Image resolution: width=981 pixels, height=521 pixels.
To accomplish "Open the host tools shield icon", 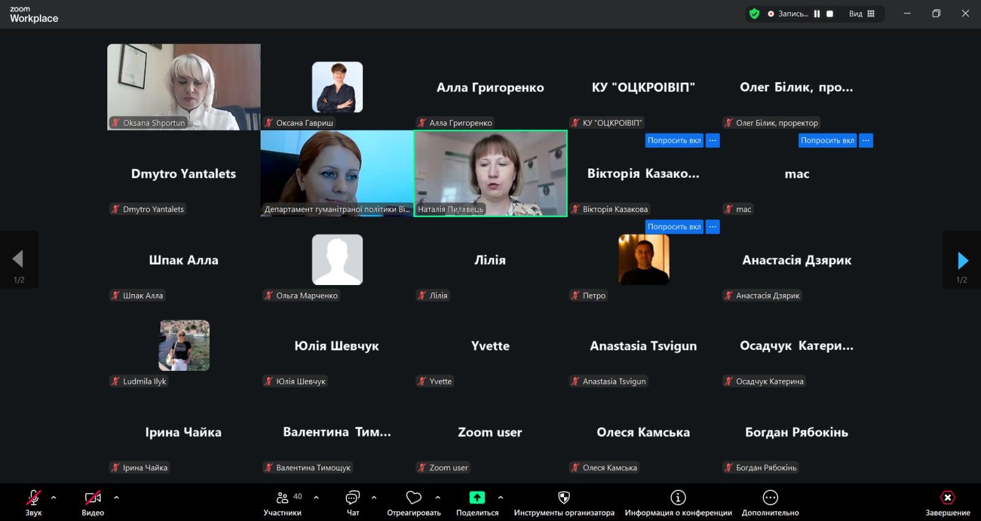I will (x=564, y=498).
